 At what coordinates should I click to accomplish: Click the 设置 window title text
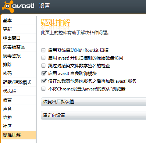(44, 6)
